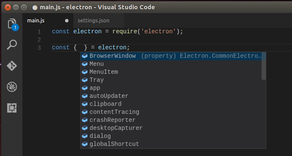Click the property cube icon beside clipboard
292x156 pixels.
(x=85, y=104)
